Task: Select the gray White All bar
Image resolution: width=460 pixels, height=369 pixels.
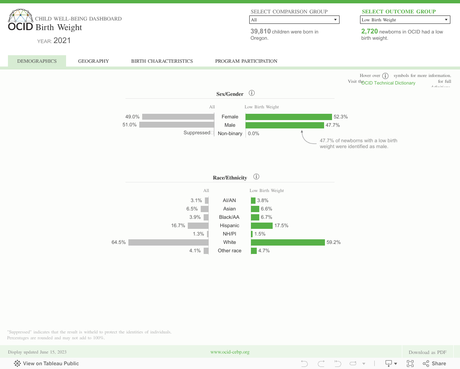Action: [169, 242]
